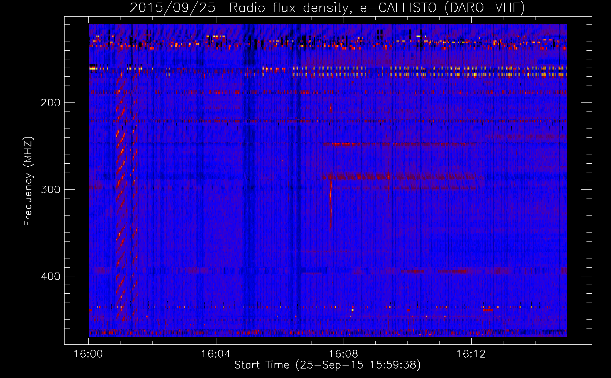This screenshot has height=378, width=611.
Task: Click the plot title "Radio flux density, e-CALLISTO (DARO-VHF)"
Action: click(377, 8)
